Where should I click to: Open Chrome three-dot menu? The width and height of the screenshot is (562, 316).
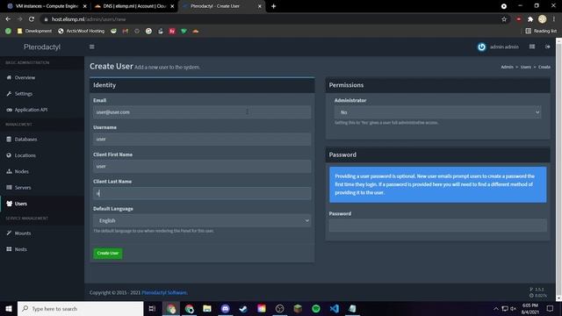click(x=554, y=19)
